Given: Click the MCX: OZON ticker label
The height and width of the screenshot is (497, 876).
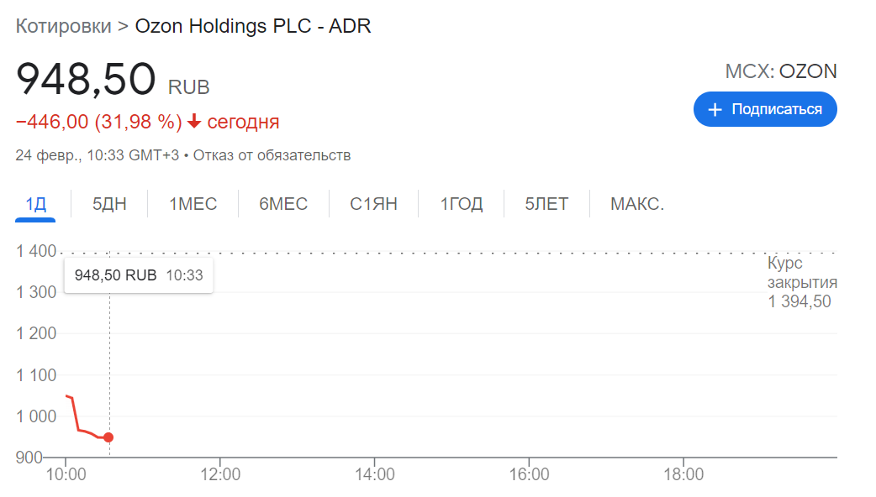Looking at the screenshot, I should click(781, 71).
